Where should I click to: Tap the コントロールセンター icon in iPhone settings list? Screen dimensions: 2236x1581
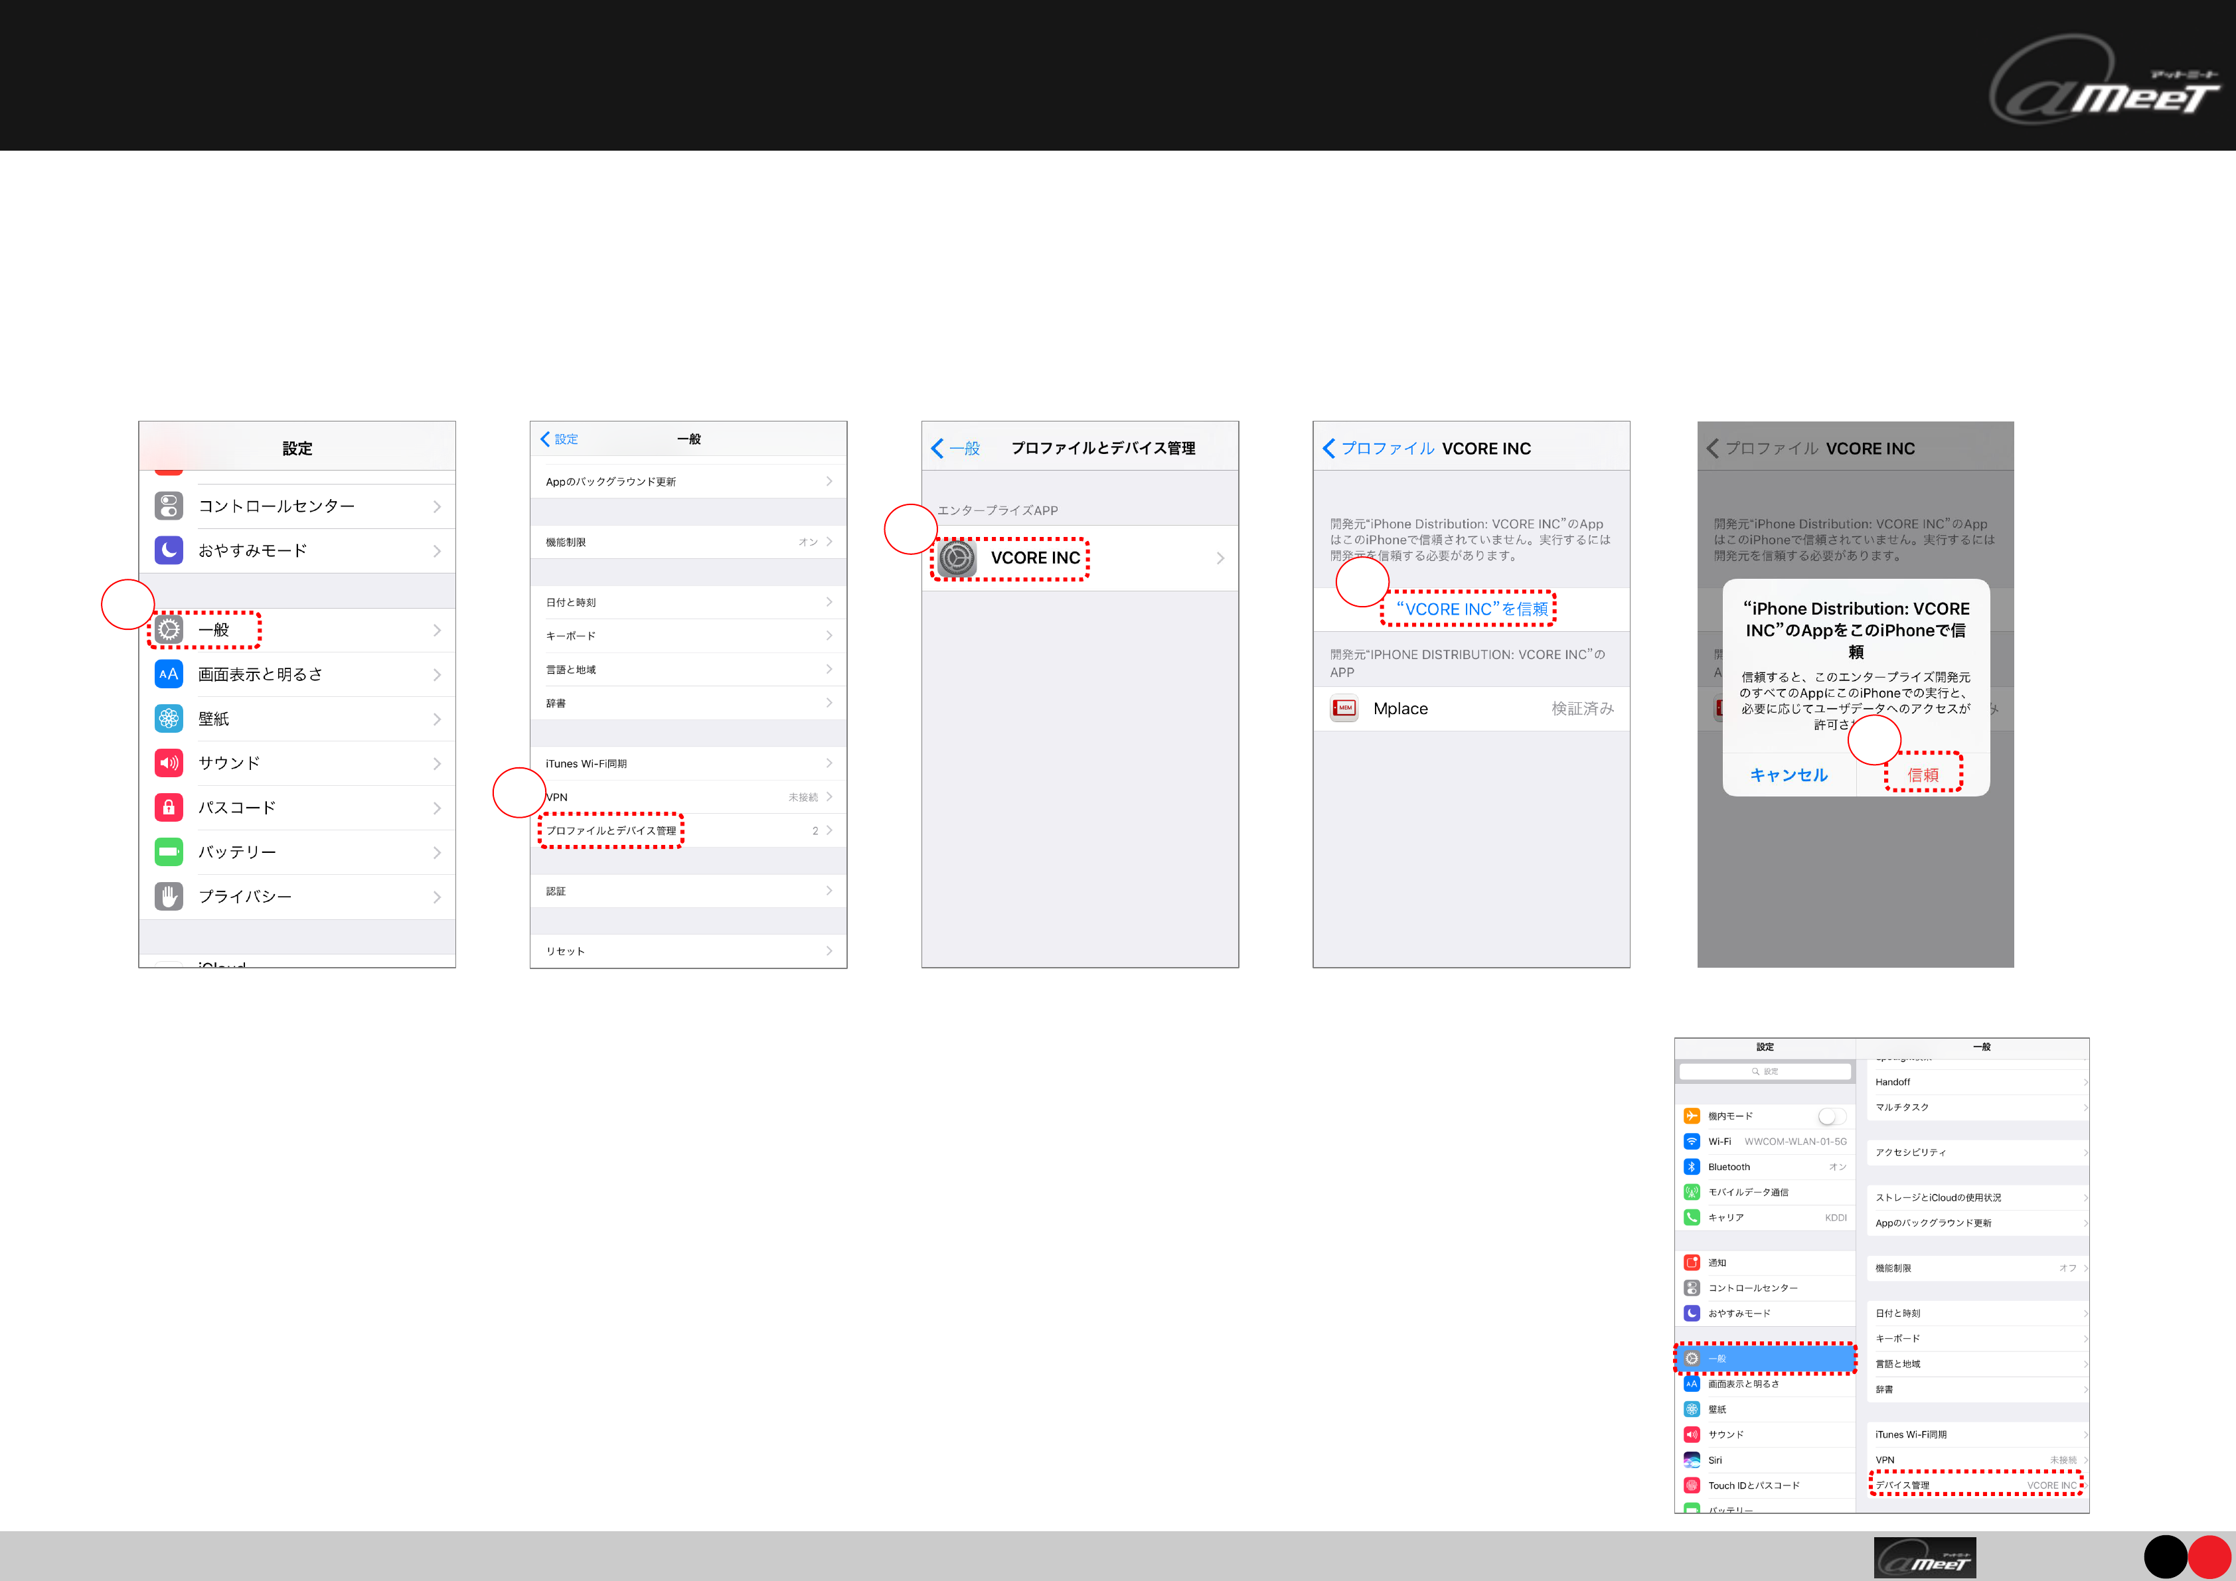click(x=169, y=506)
